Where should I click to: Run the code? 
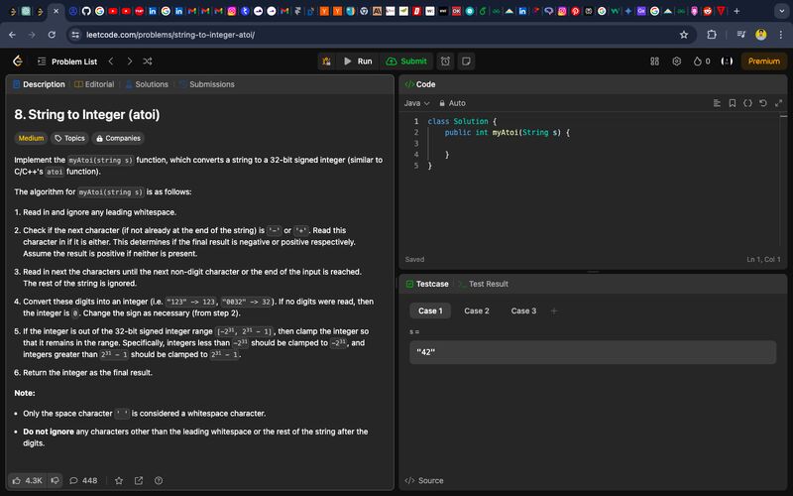(358, 62)
